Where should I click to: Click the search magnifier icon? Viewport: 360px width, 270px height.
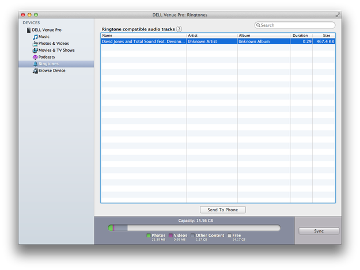[258, 25]
